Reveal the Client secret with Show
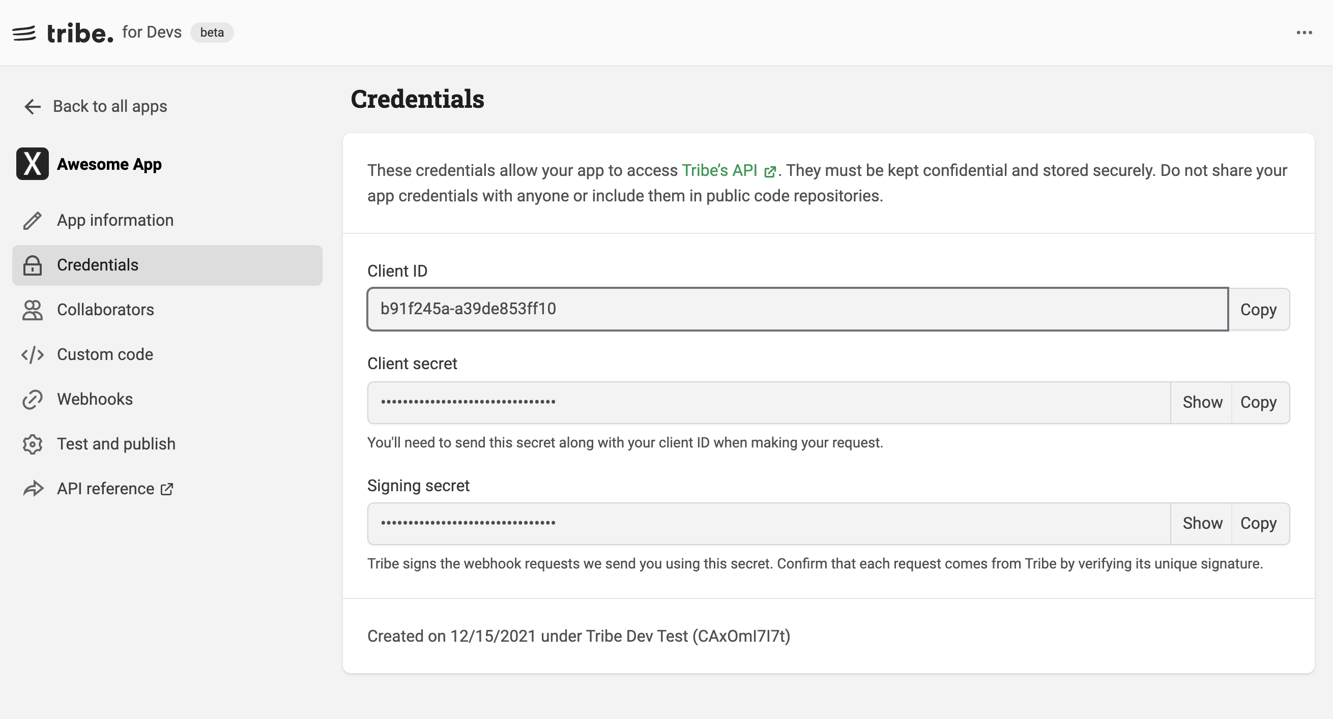The width and height of the screenshot is (1333, 719). click(1202, 402)
